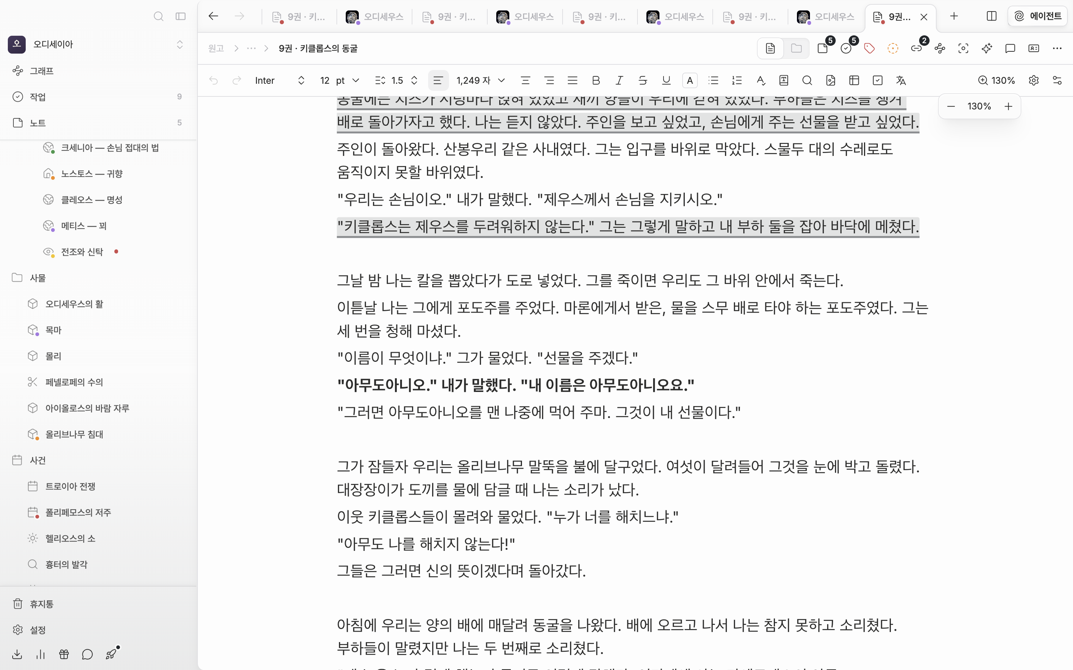Adjust the 1.5 line spacing stepper

pos(415,80)
